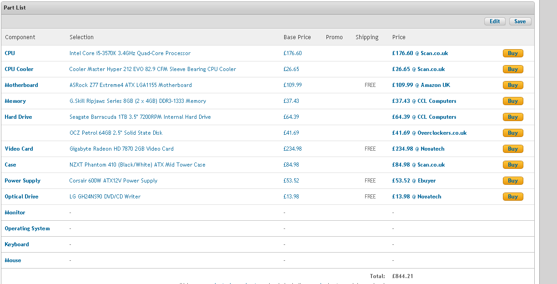Open NZXT Phantom 410 case link
Image resolution: width=557 pixels, height=284 pixels.
tap(137, 165)
